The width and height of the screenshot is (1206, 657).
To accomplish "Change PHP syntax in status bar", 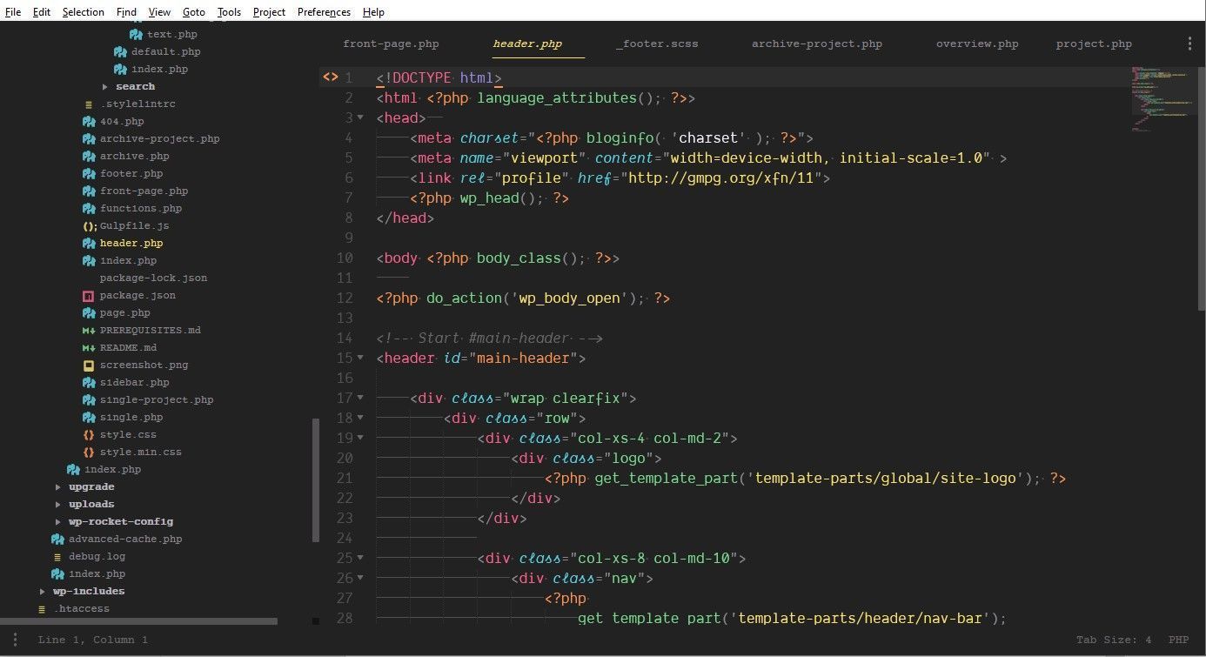I will click(1178, 640).
